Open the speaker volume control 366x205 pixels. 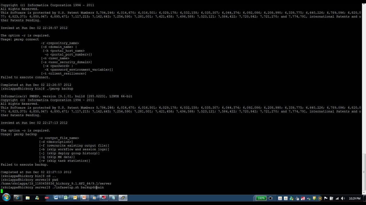(343, 198)
